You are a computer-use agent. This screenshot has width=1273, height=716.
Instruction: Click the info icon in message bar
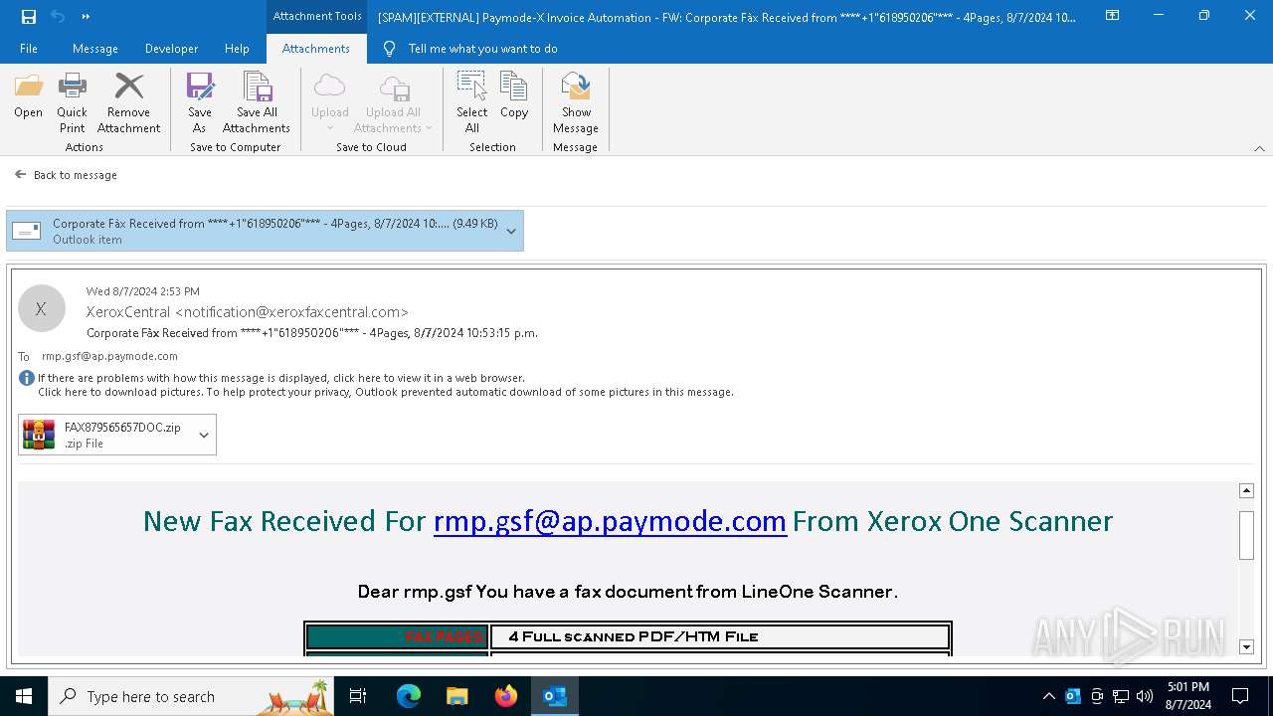coord(27,378)
